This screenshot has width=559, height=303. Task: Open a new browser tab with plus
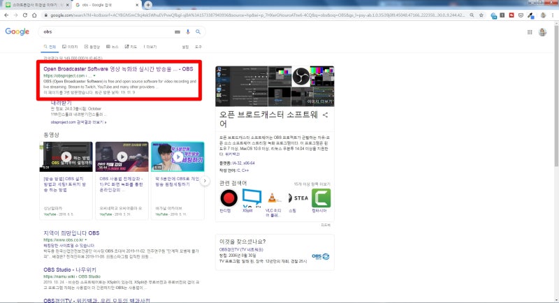[x=148, y=5]
